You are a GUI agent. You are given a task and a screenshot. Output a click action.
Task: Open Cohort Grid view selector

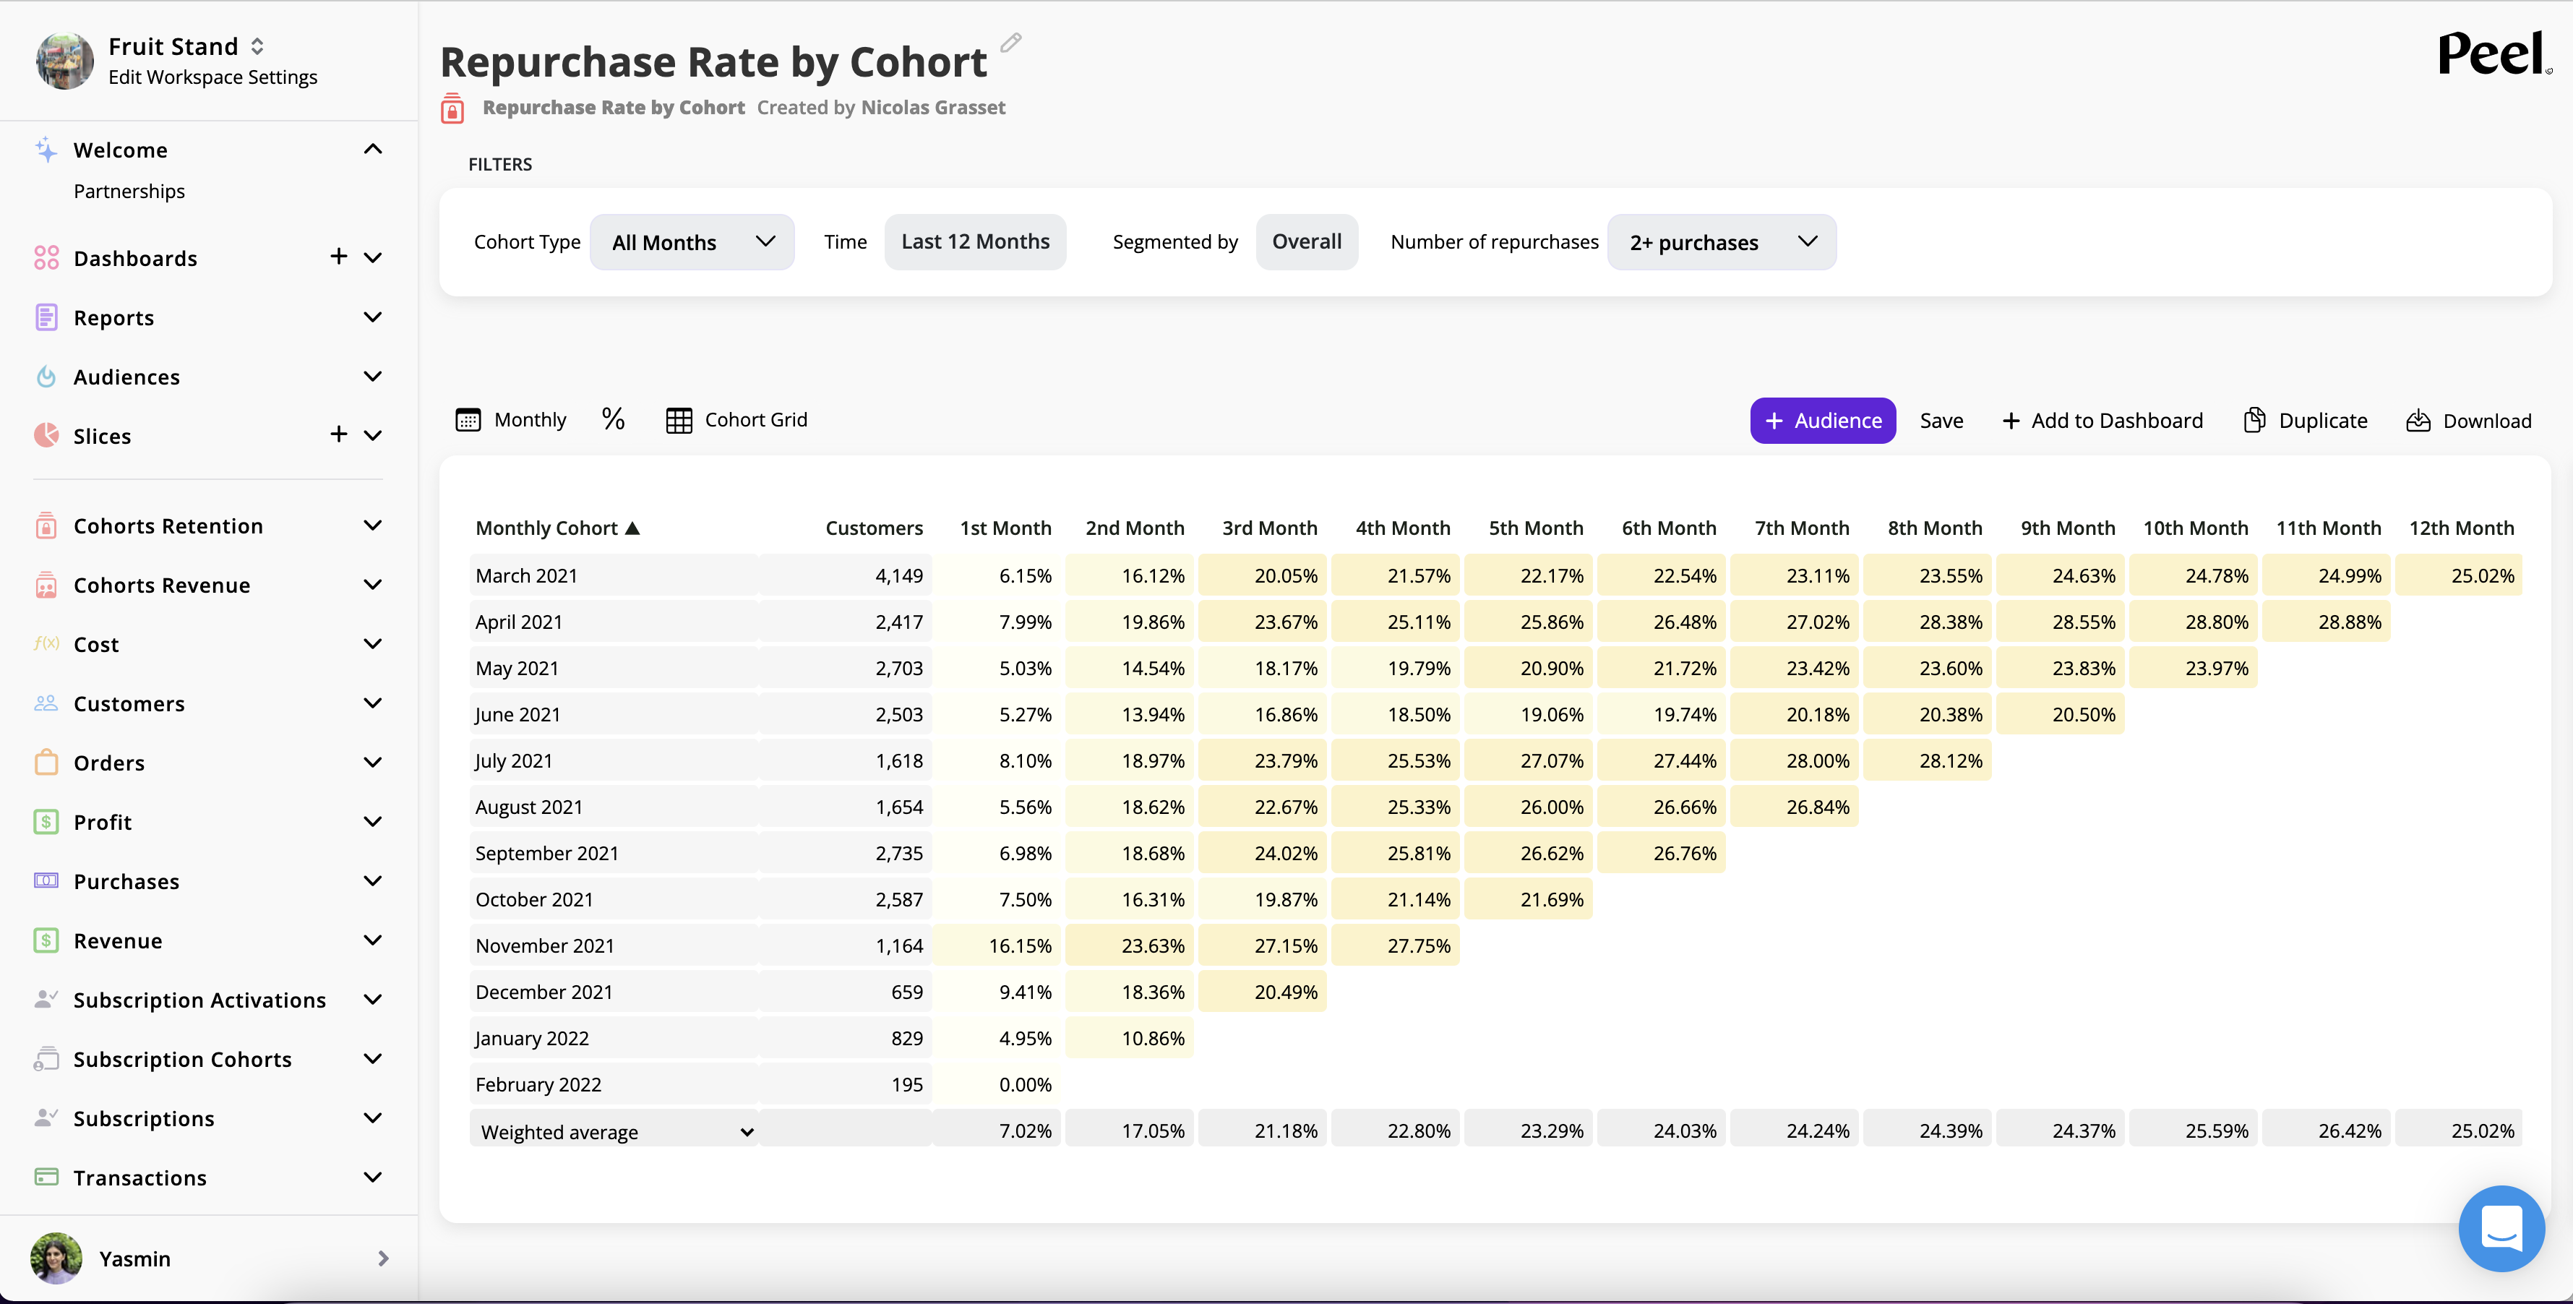pyautogui.click(x=736, y=420)
